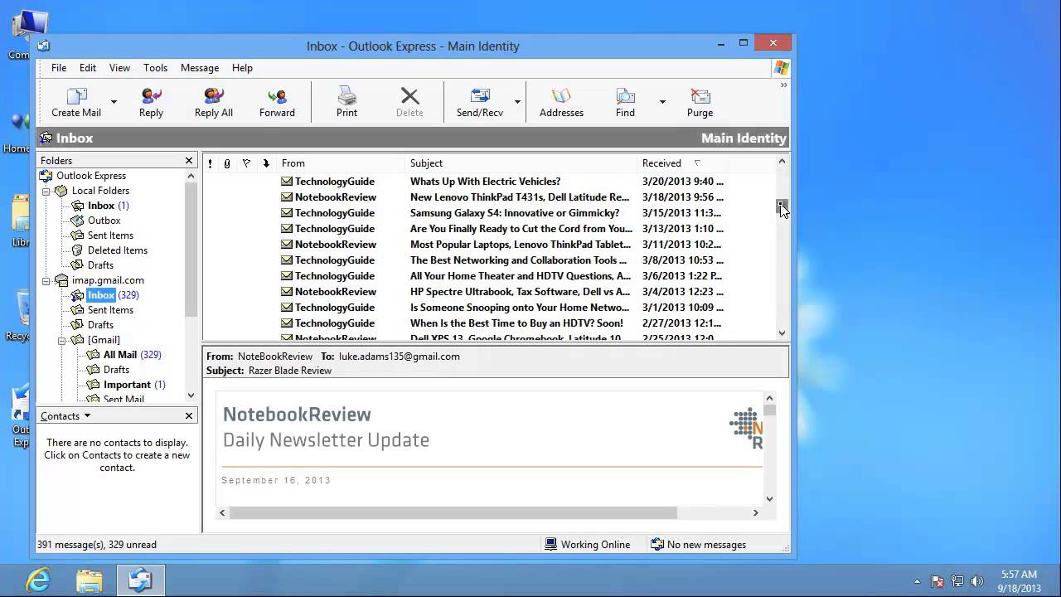Open the Find dropdown arrow

tap(662, 103)
